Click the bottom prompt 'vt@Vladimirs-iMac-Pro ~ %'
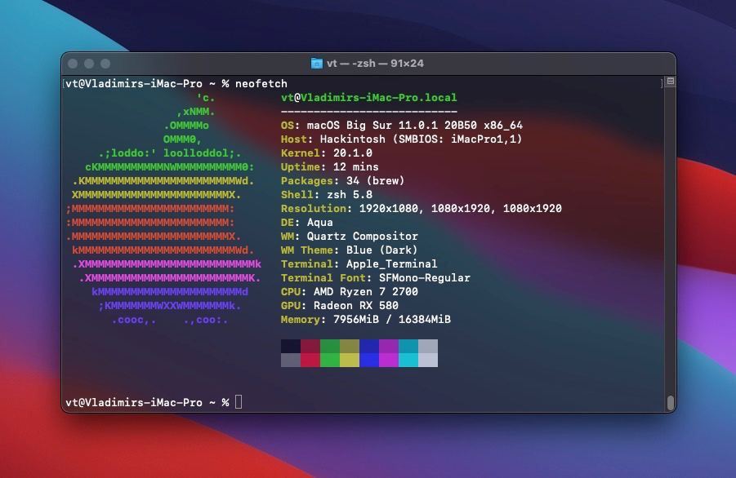 tap(147, 403)
